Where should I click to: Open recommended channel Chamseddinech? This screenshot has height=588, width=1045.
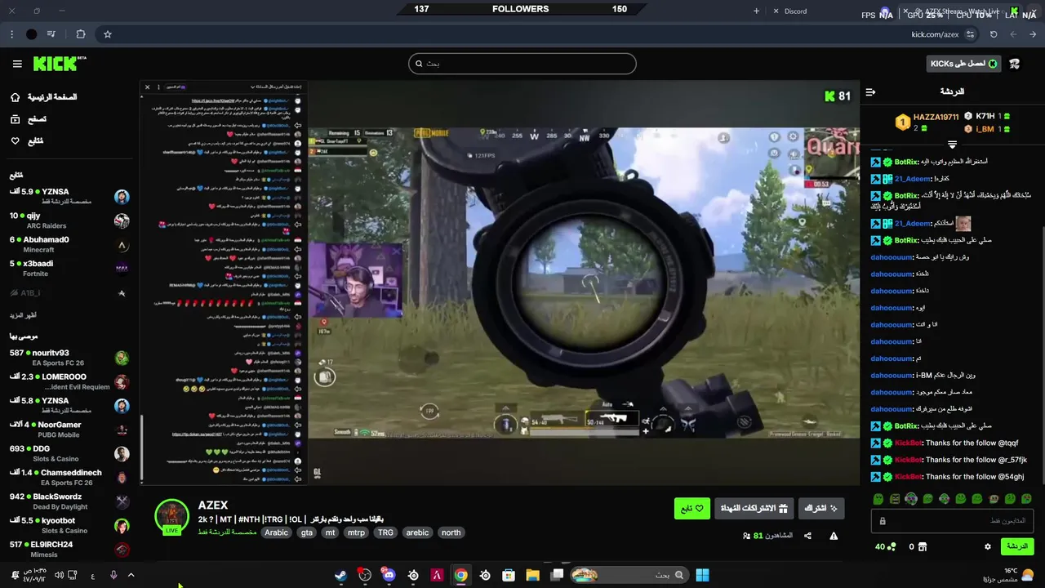click(x=71, y=477)
